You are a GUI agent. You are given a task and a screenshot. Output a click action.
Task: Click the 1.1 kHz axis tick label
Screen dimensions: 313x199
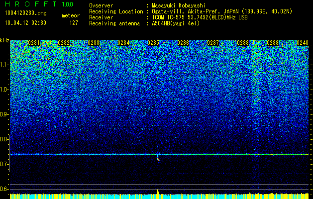[x=4, y=65]
